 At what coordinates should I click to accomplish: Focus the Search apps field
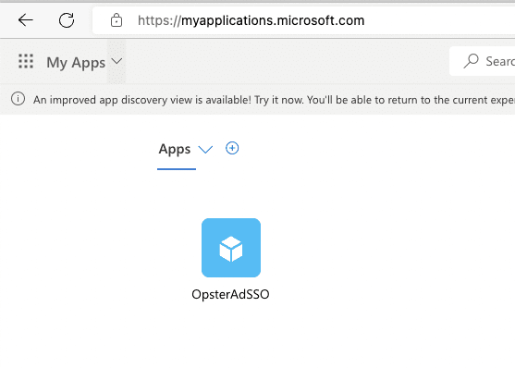(x=482, y=61)
